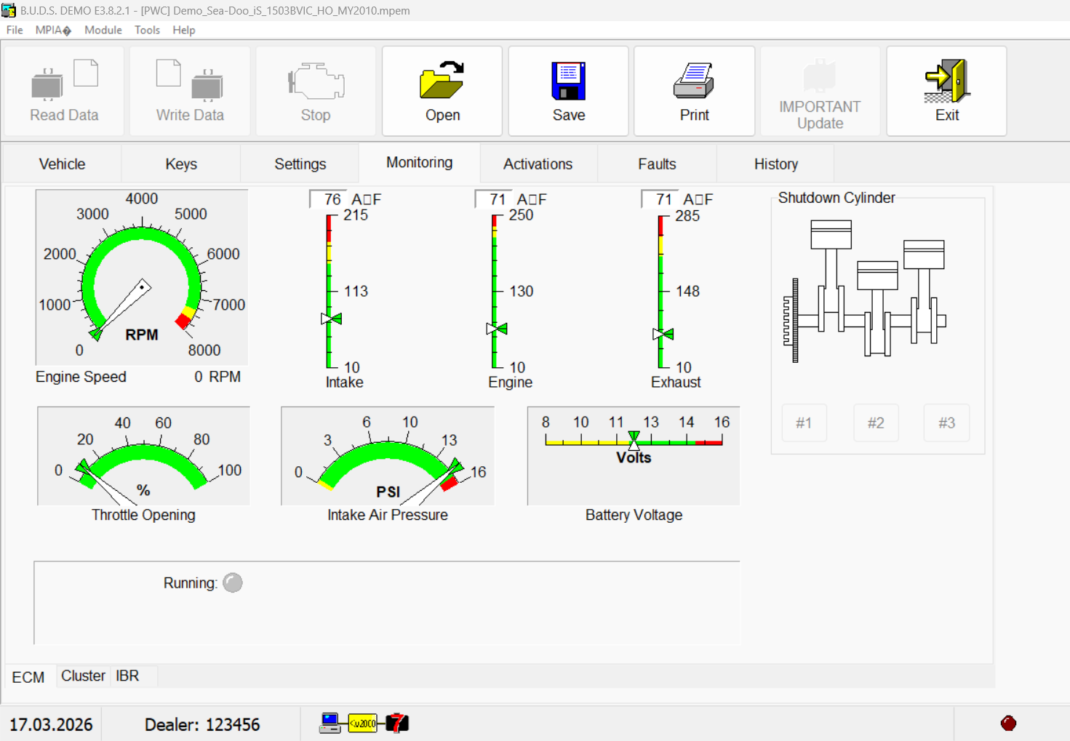The height and width of the screenshot is (741, 1070).
Task: Switch to the Faults tab
Action: pos(657,164)
